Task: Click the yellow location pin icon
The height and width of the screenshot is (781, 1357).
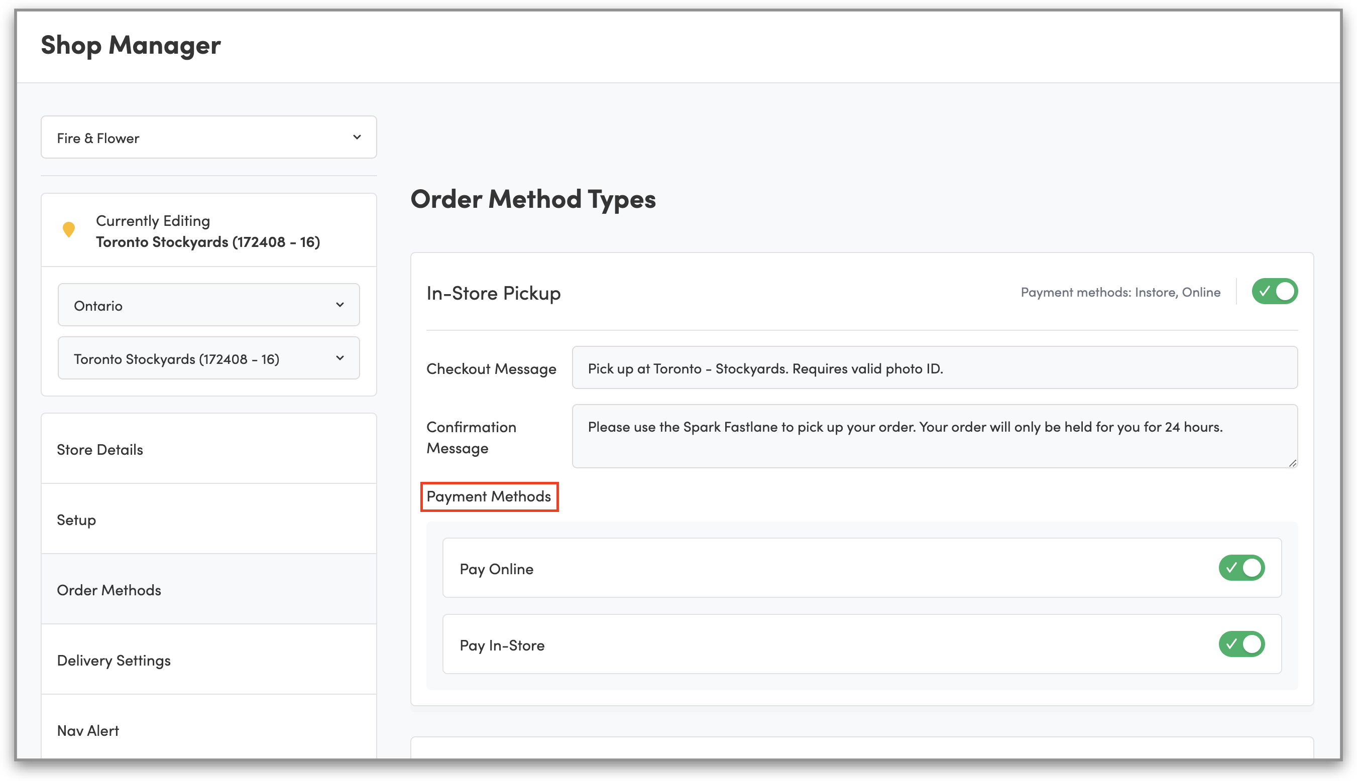Action: click(69, 229)
